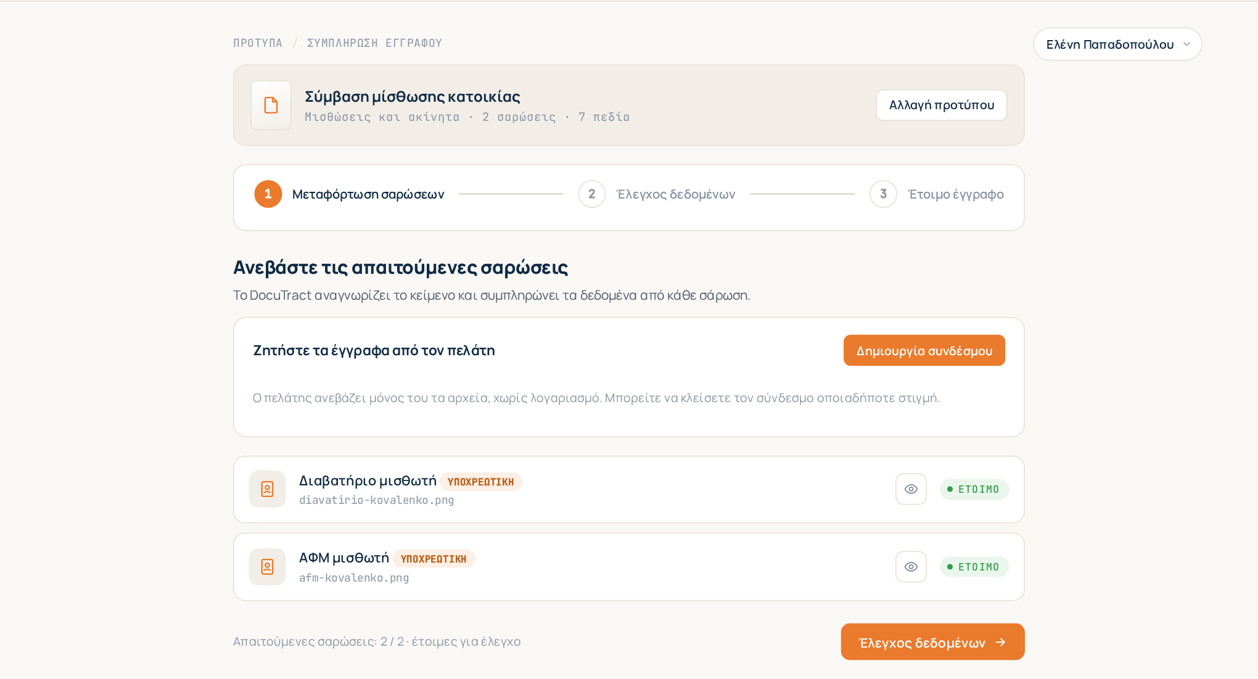1258x679 pixels.
Task: Click the Αλλαγή προτύπου button
Action: coord(941,105)
